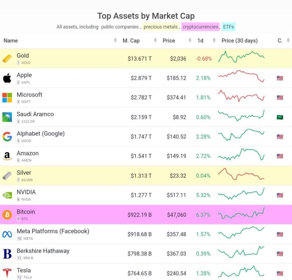Open the Amazon logo icon

[7, 156]
